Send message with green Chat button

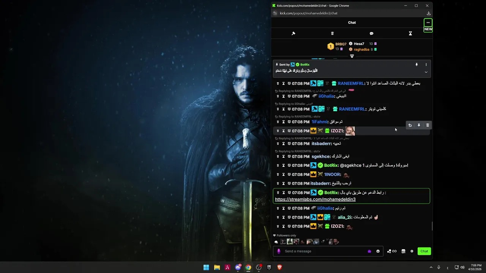(x=424, y=251)
